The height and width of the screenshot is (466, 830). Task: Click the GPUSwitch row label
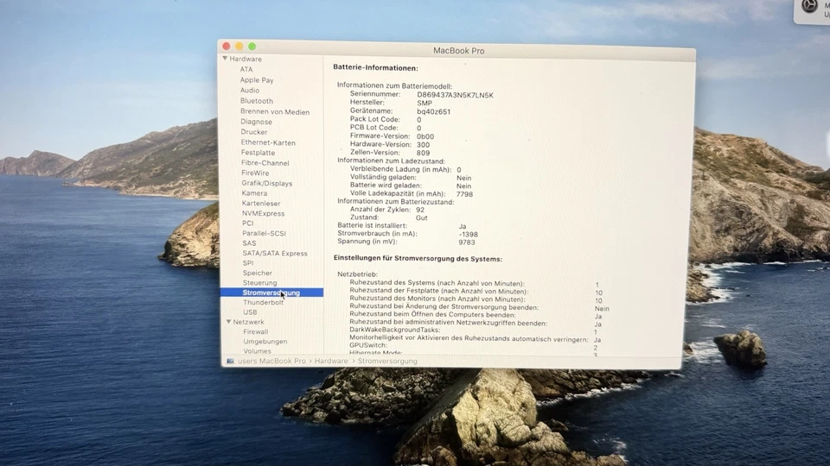(368, 345)
